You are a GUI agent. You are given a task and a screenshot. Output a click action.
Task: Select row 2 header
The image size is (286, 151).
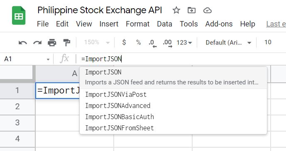[17, 107]
